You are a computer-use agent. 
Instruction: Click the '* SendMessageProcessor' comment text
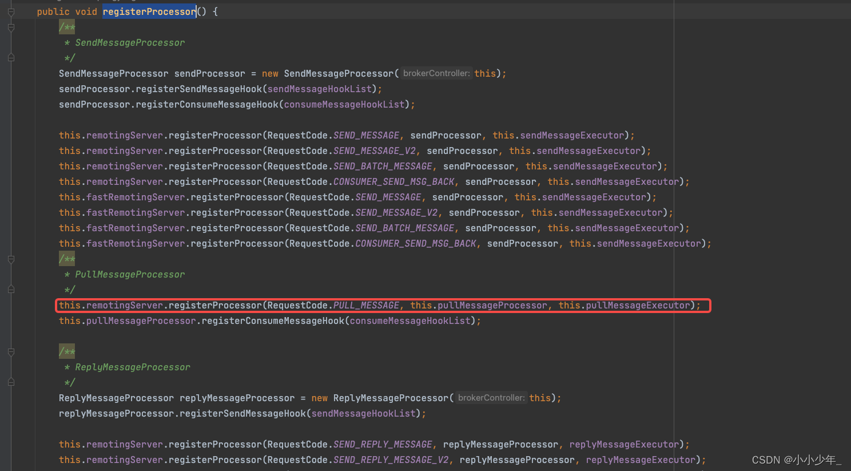tap(125, 42)
